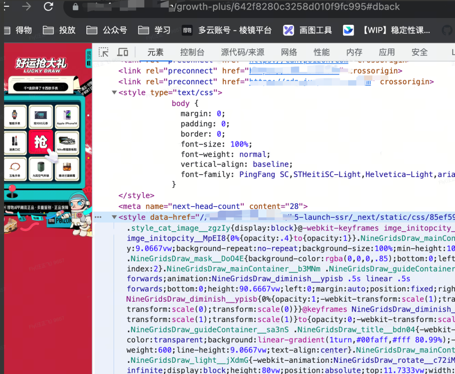Click the font-family: PingFang SC line
Image resolution: width=455 pixels, height=374 pixels.
click(318, 175)
